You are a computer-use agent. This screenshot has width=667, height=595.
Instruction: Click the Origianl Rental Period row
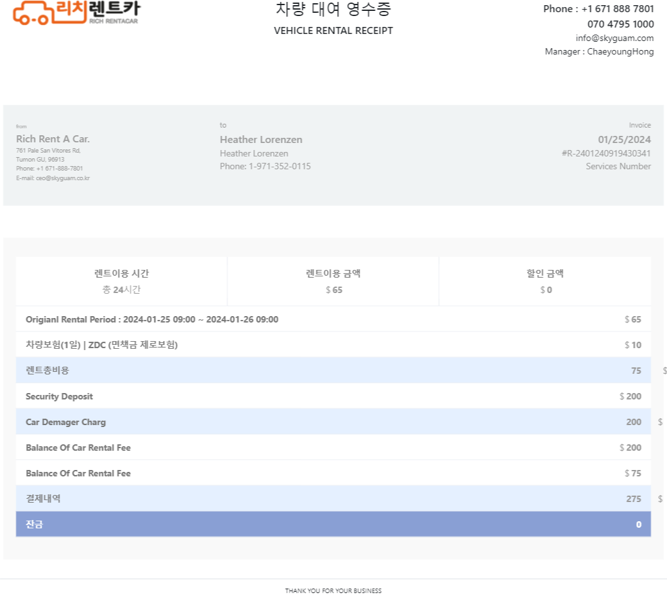coord(333,319)
